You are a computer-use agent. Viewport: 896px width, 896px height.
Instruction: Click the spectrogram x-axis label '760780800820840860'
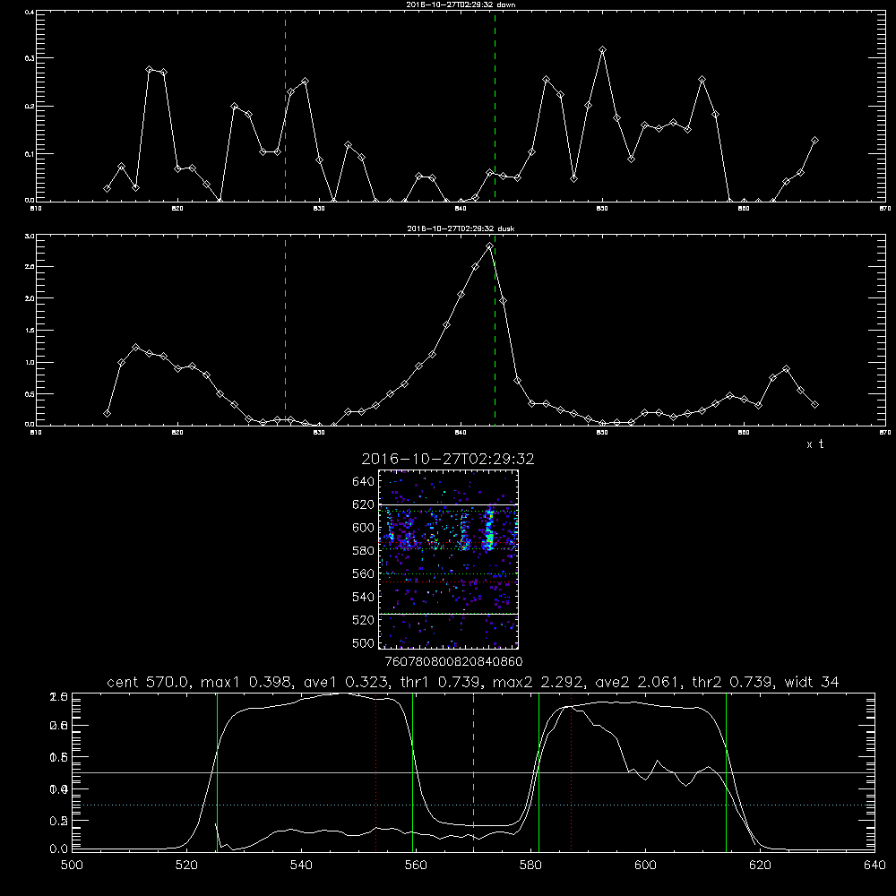(453, 662)
